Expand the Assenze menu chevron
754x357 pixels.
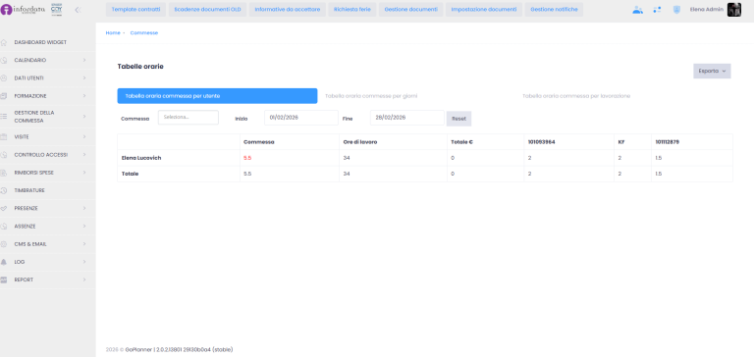point(84,226)
